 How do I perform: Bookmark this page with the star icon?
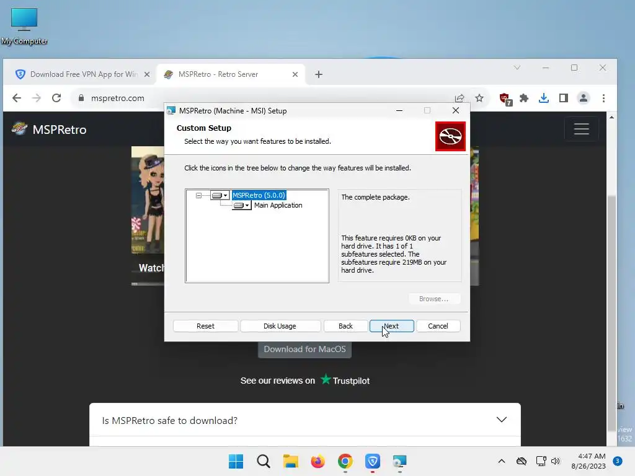coord(479,98)
